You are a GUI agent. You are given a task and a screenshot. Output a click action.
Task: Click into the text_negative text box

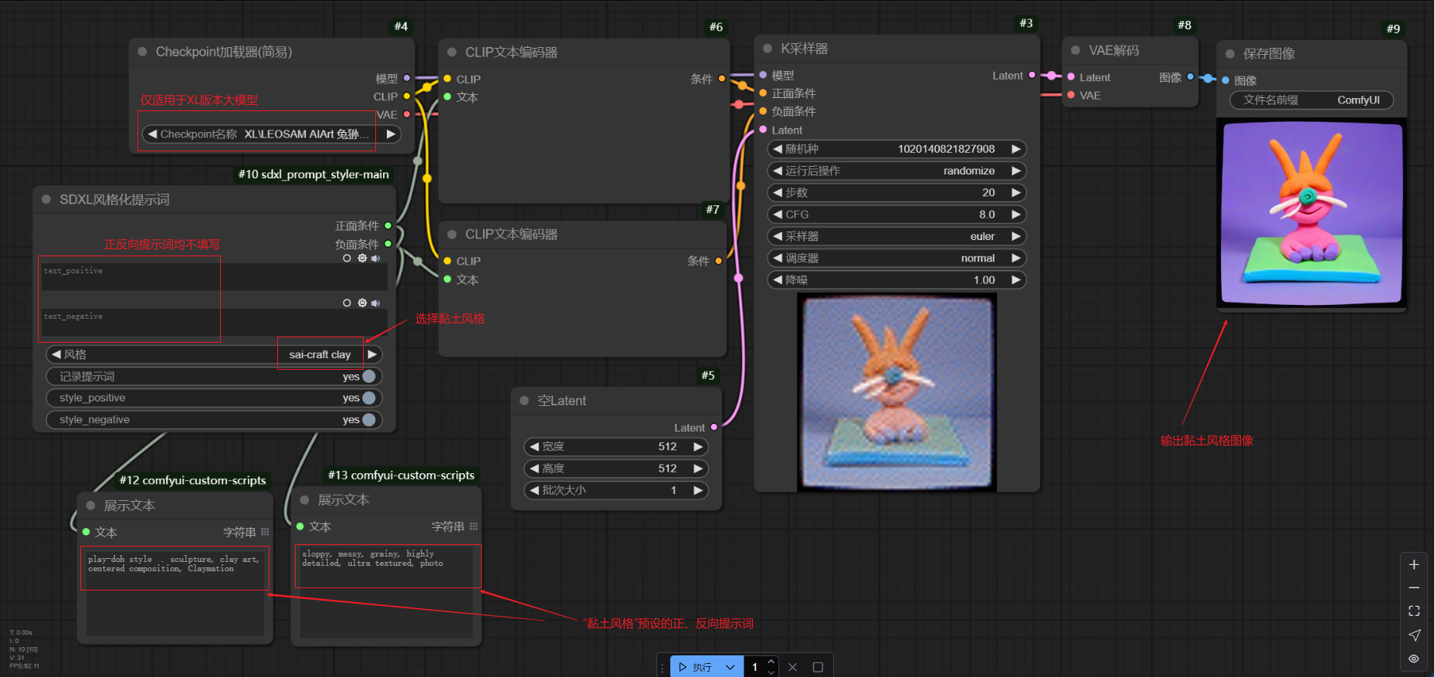click(215, 323)
